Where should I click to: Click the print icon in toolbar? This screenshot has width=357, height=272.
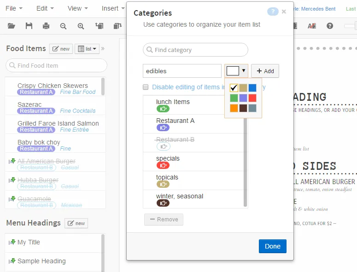pyautogui.click(x=46, y=26)
